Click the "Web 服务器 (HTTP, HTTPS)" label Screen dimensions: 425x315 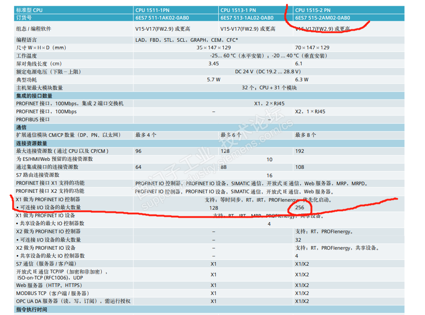[49, 286]
